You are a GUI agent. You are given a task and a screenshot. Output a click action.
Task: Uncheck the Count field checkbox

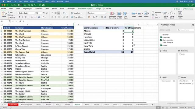coord(161,45)
